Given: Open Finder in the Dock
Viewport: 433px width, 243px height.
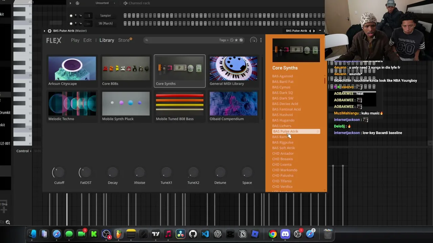Looking at the screenshot, I should click(32, 234).
